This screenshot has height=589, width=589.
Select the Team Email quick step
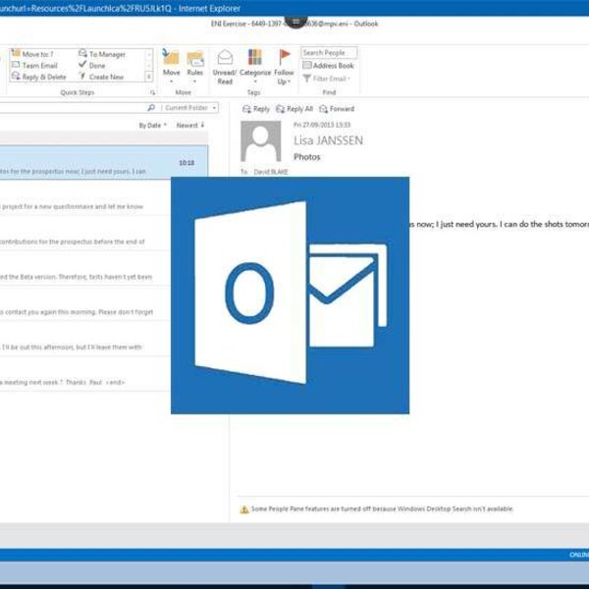34,66
